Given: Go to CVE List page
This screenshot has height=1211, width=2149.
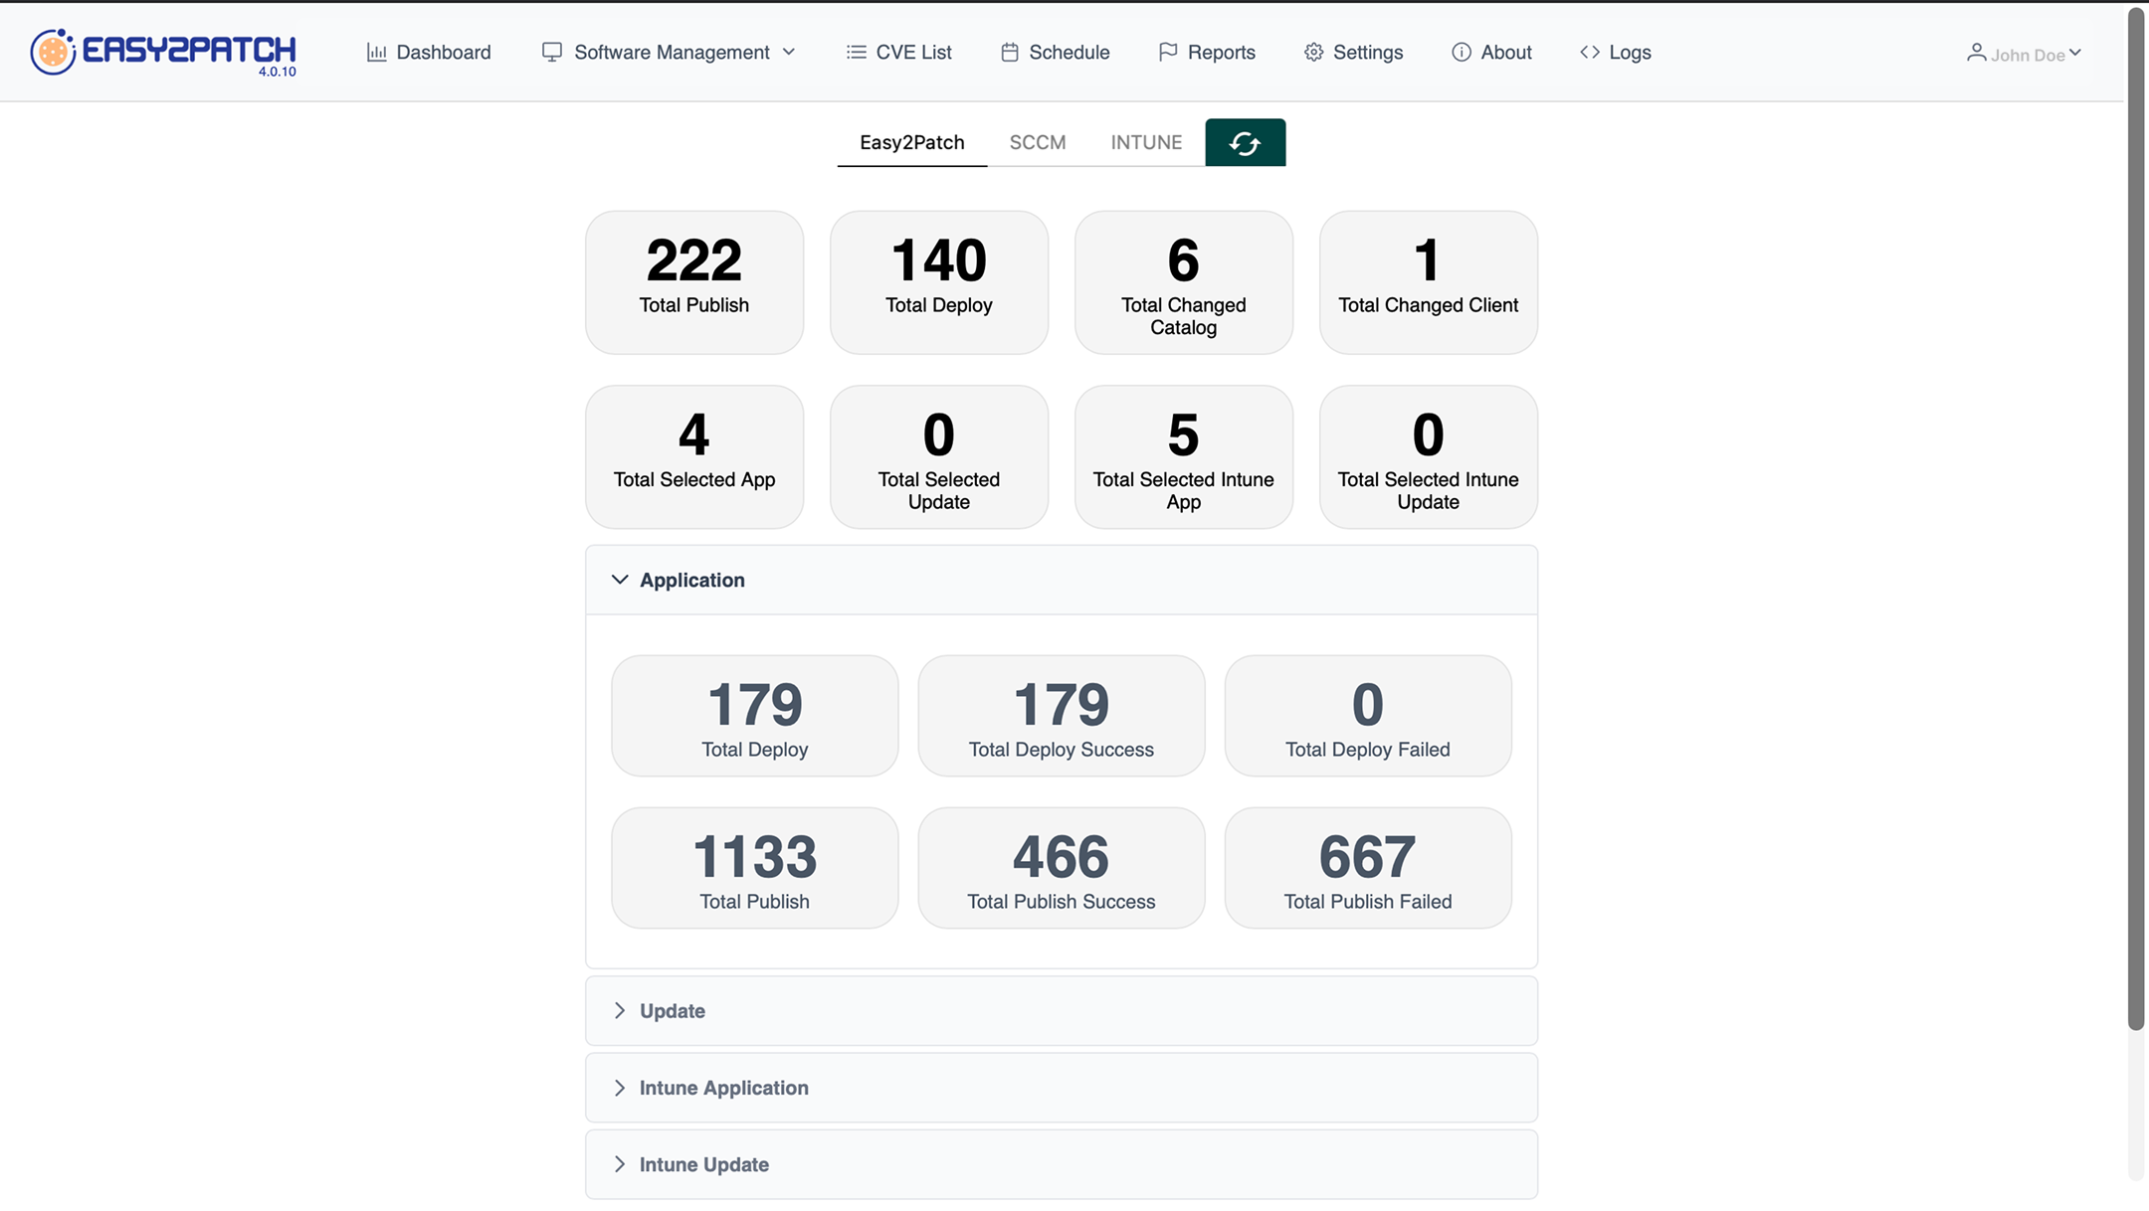Looking at the screenshot, I should [x=898, y=52].
